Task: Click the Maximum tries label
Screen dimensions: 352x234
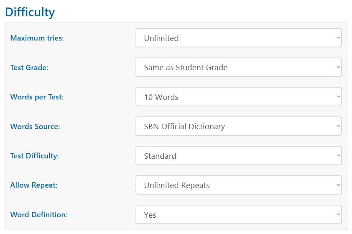Action: coord(37,38)
